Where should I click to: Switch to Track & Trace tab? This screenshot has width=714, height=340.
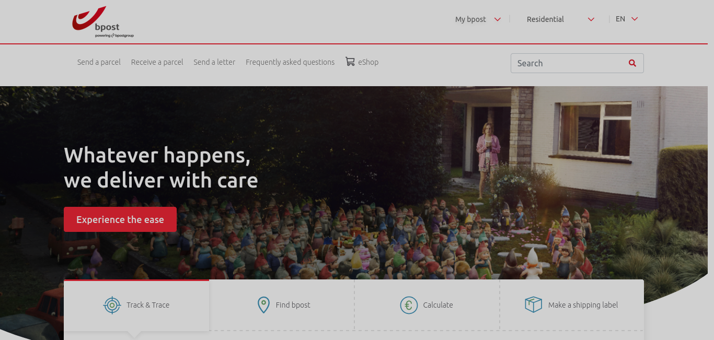(136, 305)
